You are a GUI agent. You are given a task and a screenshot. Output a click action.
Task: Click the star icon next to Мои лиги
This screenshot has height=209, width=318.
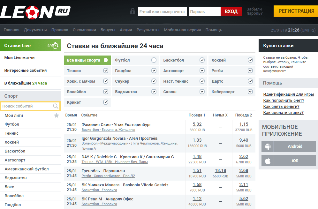(57, 116)
